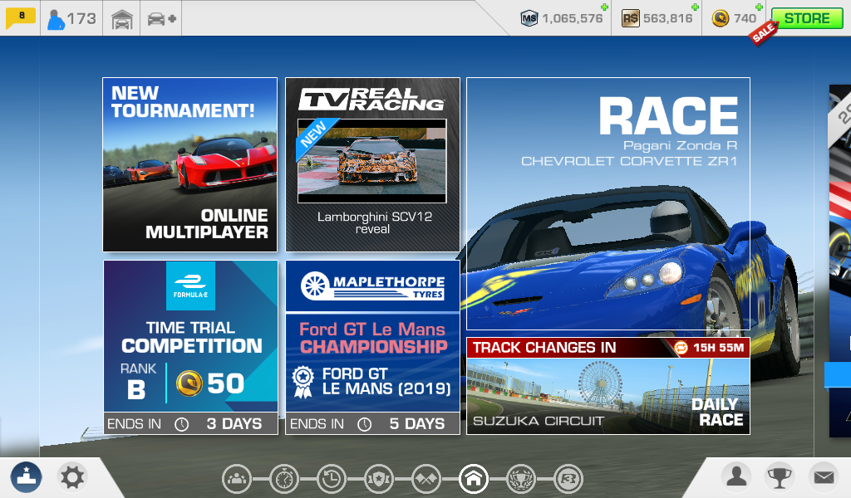Screen dimensions: 851x498
Task: Open Suzuka Circuit Daily Race tile
Action: point(608,386)
